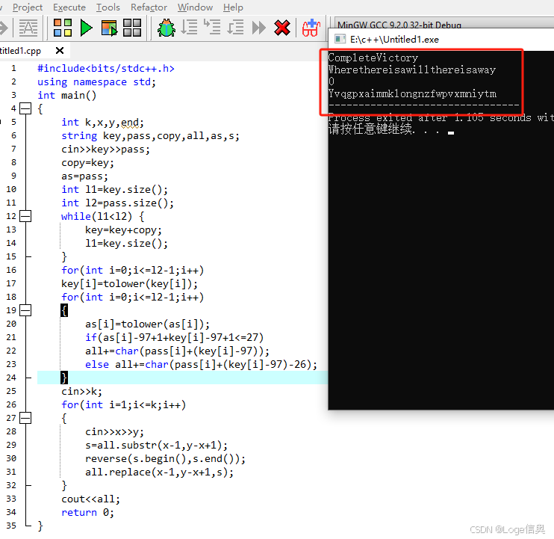Click the console output line 'CompleteVictory'
Image resolution: width=554 pixels, height=539 pixels.
tap(373, 58)
